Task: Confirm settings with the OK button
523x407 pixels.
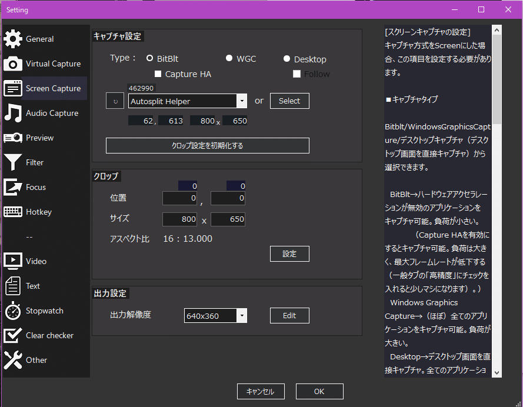Action: point(319,391)
